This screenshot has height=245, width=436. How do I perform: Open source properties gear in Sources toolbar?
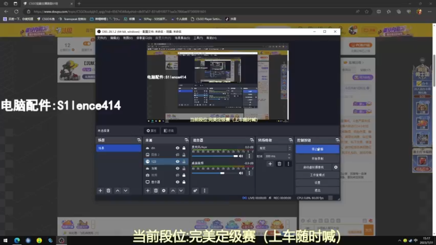click(164, 191)
